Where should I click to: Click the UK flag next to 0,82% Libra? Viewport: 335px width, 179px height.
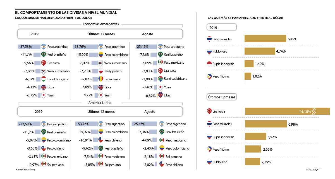160,95
